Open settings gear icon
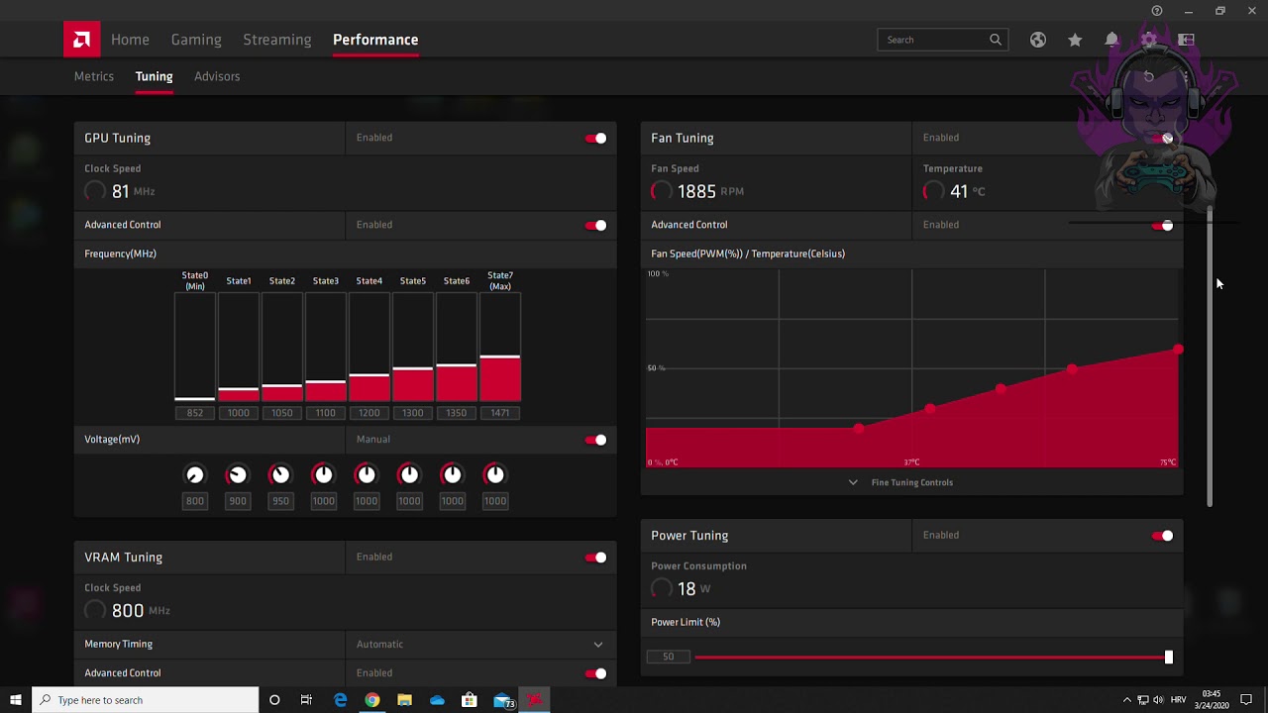 1149,40
